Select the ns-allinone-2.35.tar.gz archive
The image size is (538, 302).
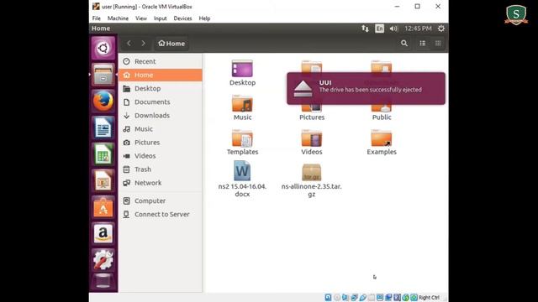[312, 180]
